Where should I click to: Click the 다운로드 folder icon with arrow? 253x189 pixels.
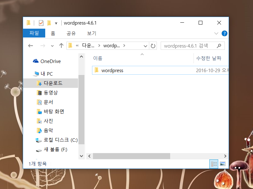coord(39,83)
